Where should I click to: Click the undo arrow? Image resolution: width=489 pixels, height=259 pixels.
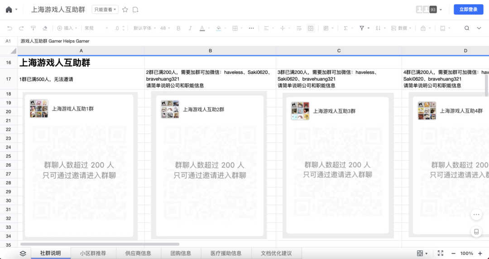click(x=10, y=28)
